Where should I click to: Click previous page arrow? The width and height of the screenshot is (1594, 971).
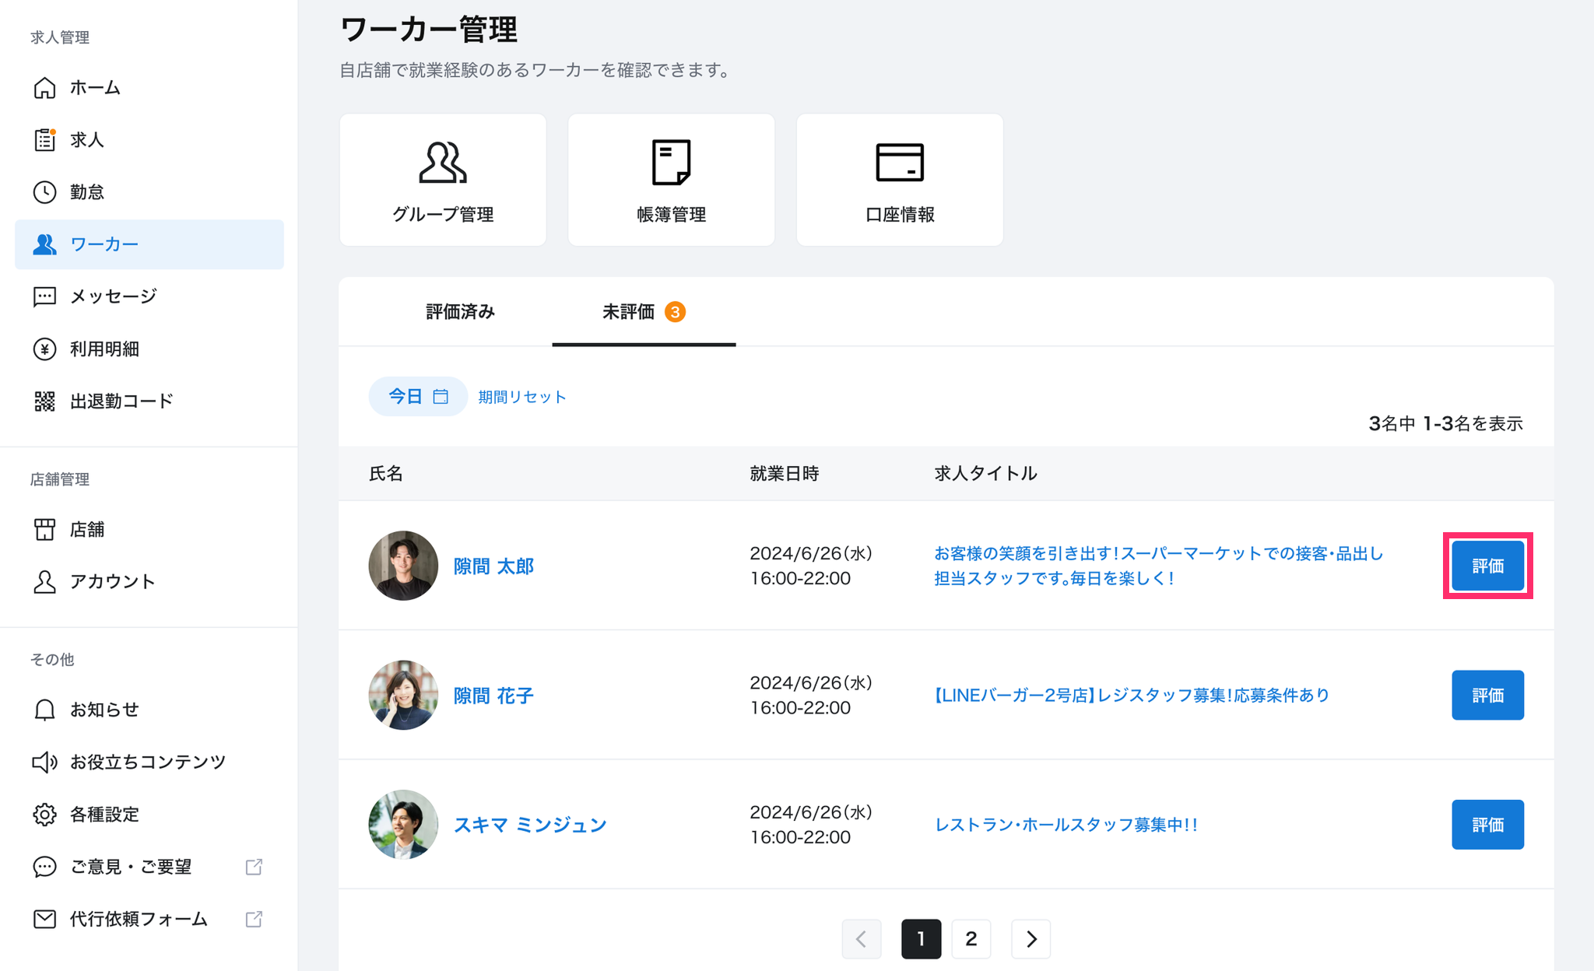coord(861,939)
